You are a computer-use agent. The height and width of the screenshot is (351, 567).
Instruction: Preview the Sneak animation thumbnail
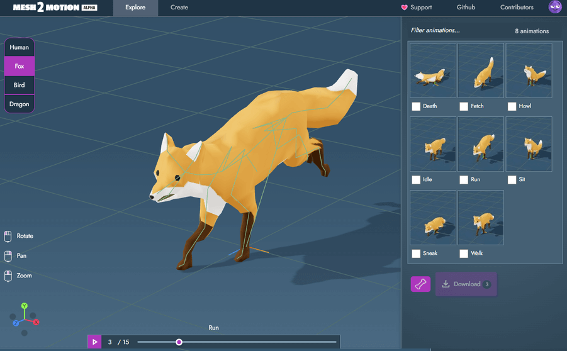click(433, 218)
